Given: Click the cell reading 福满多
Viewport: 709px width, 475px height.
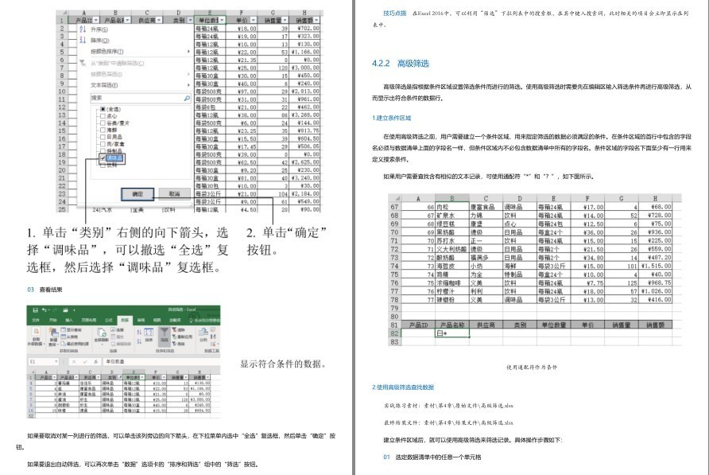Looking at the screenshot, I should coord(486,258).
